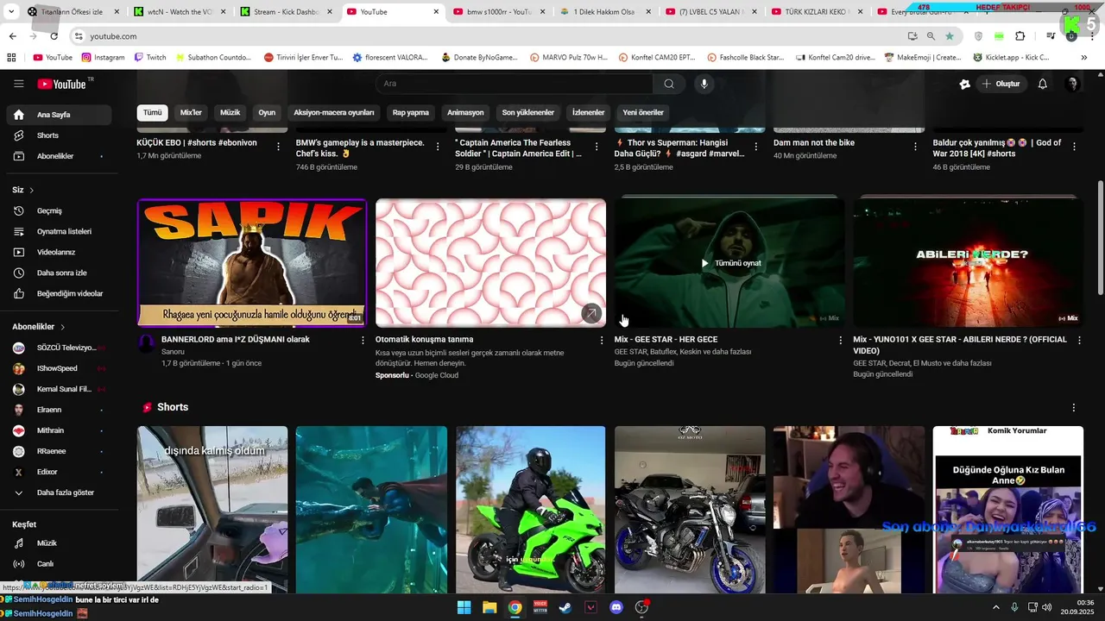1105x621 pixels.
Task: Open Ana Sayfa in the sidebar
Action: [x=59, y=115]
